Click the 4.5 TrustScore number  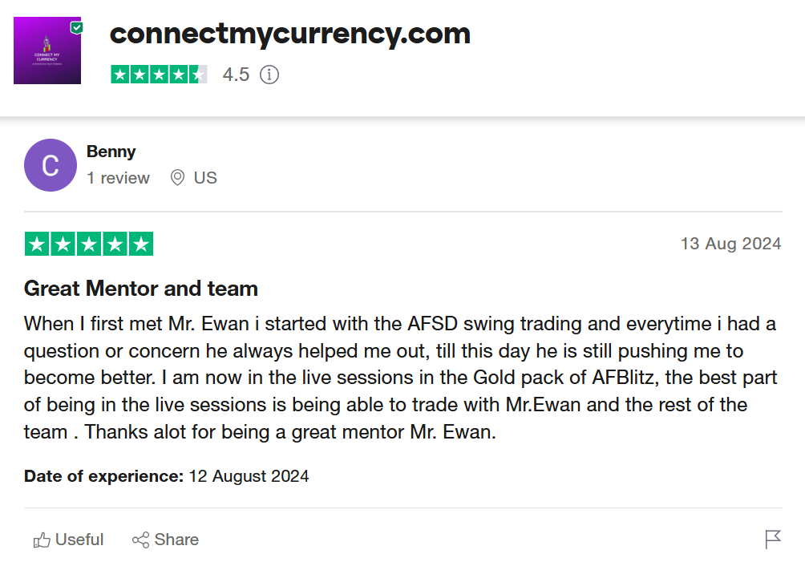[x=236, y=75]
